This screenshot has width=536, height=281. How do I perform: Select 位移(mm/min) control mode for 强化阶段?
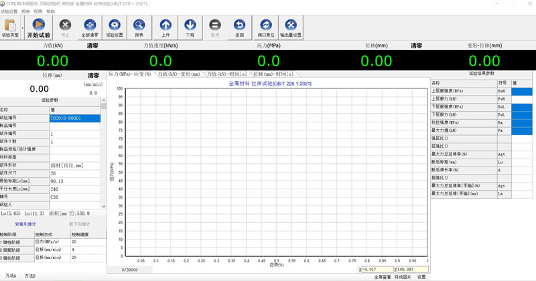point(53,258)
